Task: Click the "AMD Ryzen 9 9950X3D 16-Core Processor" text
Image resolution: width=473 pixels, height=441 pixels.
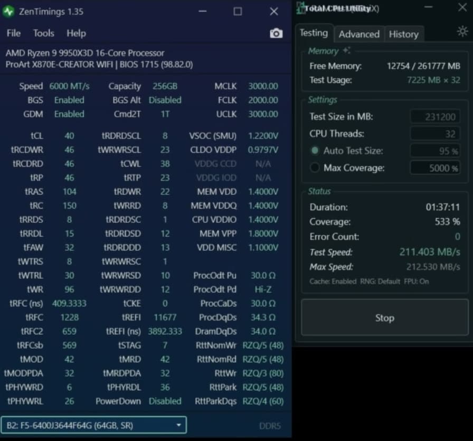Action: pos(85,53)
